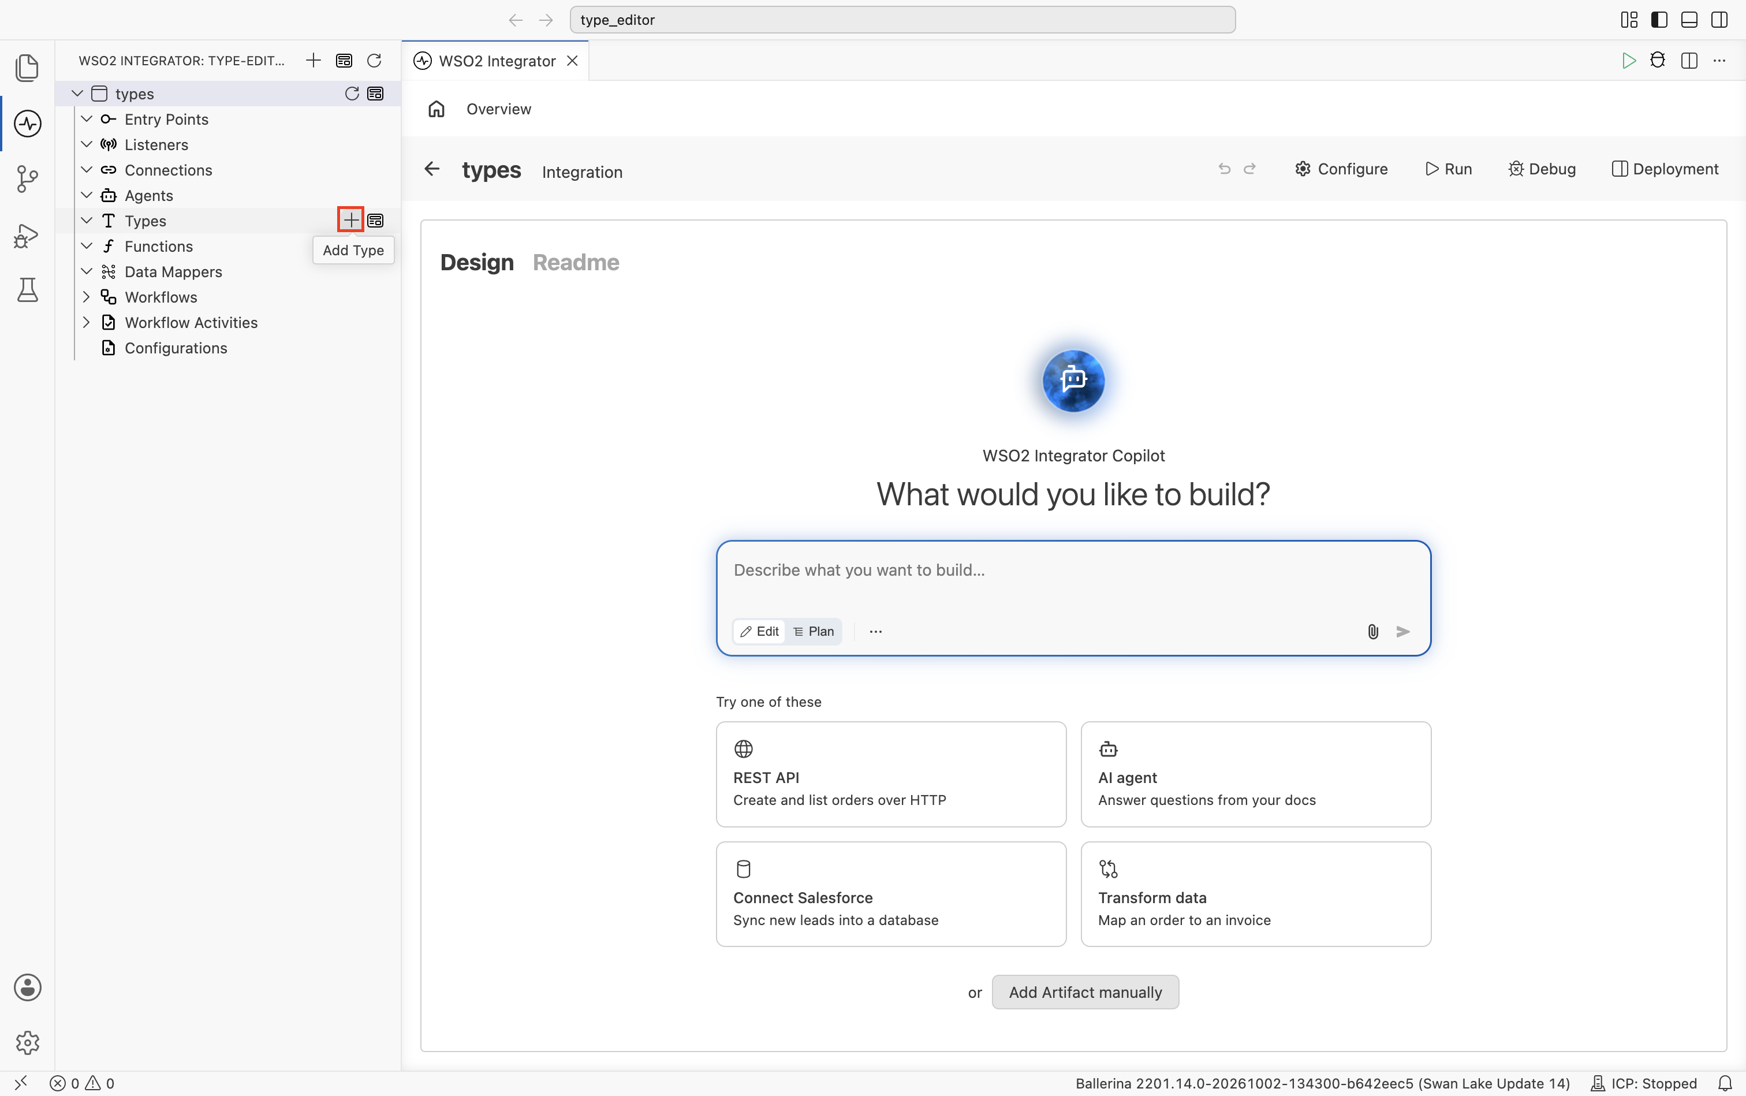1746x1096 pixels.
Task: Expand the Workflows node
Action: (86, 296)
